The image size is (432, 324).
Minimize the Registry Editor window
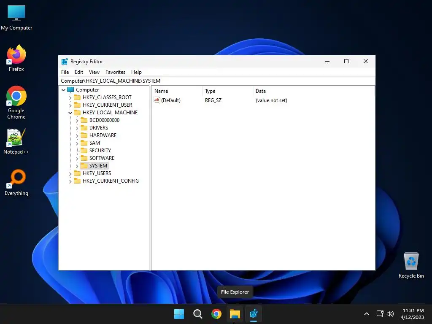click(327, 62)
